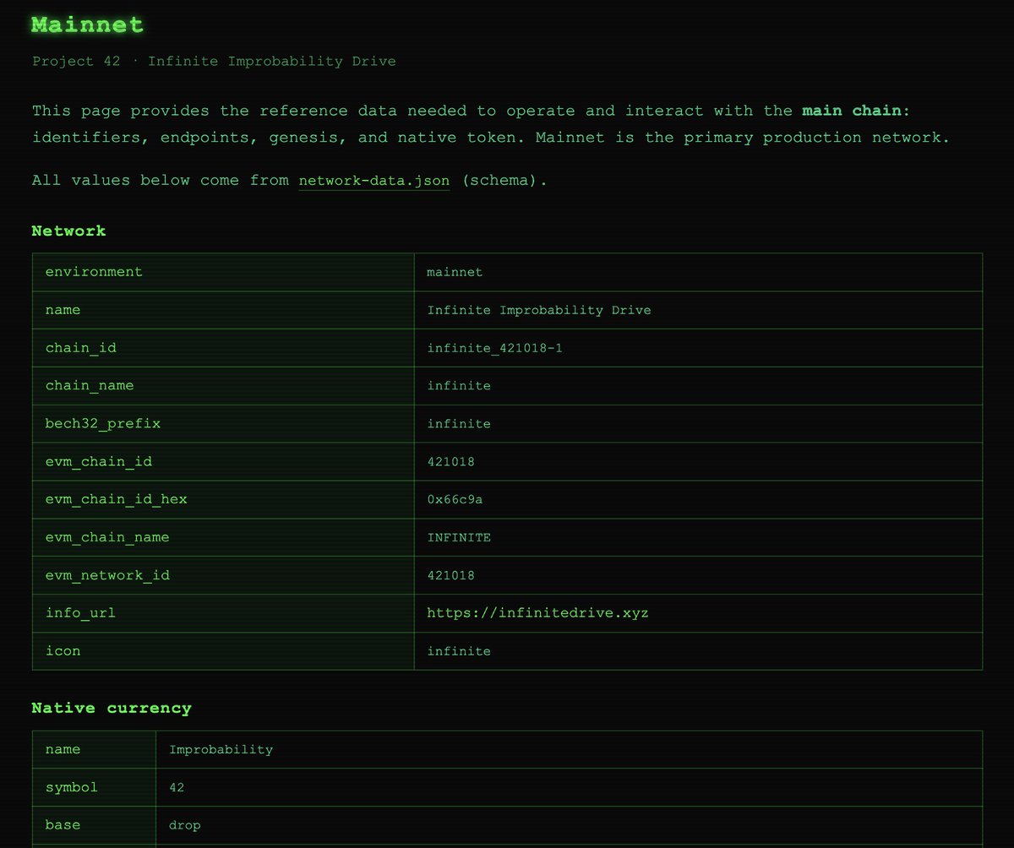Click the 'mainnet' value cell
Screen dimensions: 1014x848
tap(698, 272)
